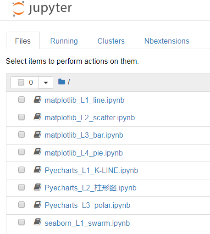Click notebook icon beside matplotlib_L3_bar.ipynb
The width and height of the screenshot is (210, 234).
tap(38, 134)
